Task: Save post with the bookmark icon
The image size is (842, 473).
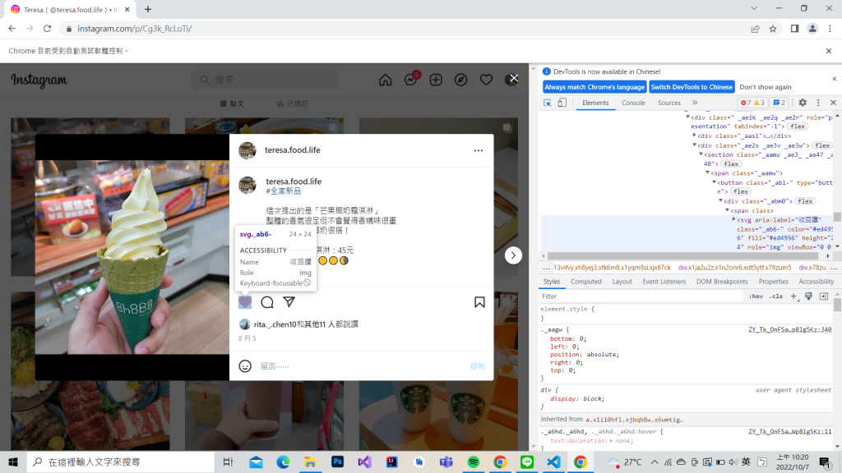Action: (x=479, y=302)
